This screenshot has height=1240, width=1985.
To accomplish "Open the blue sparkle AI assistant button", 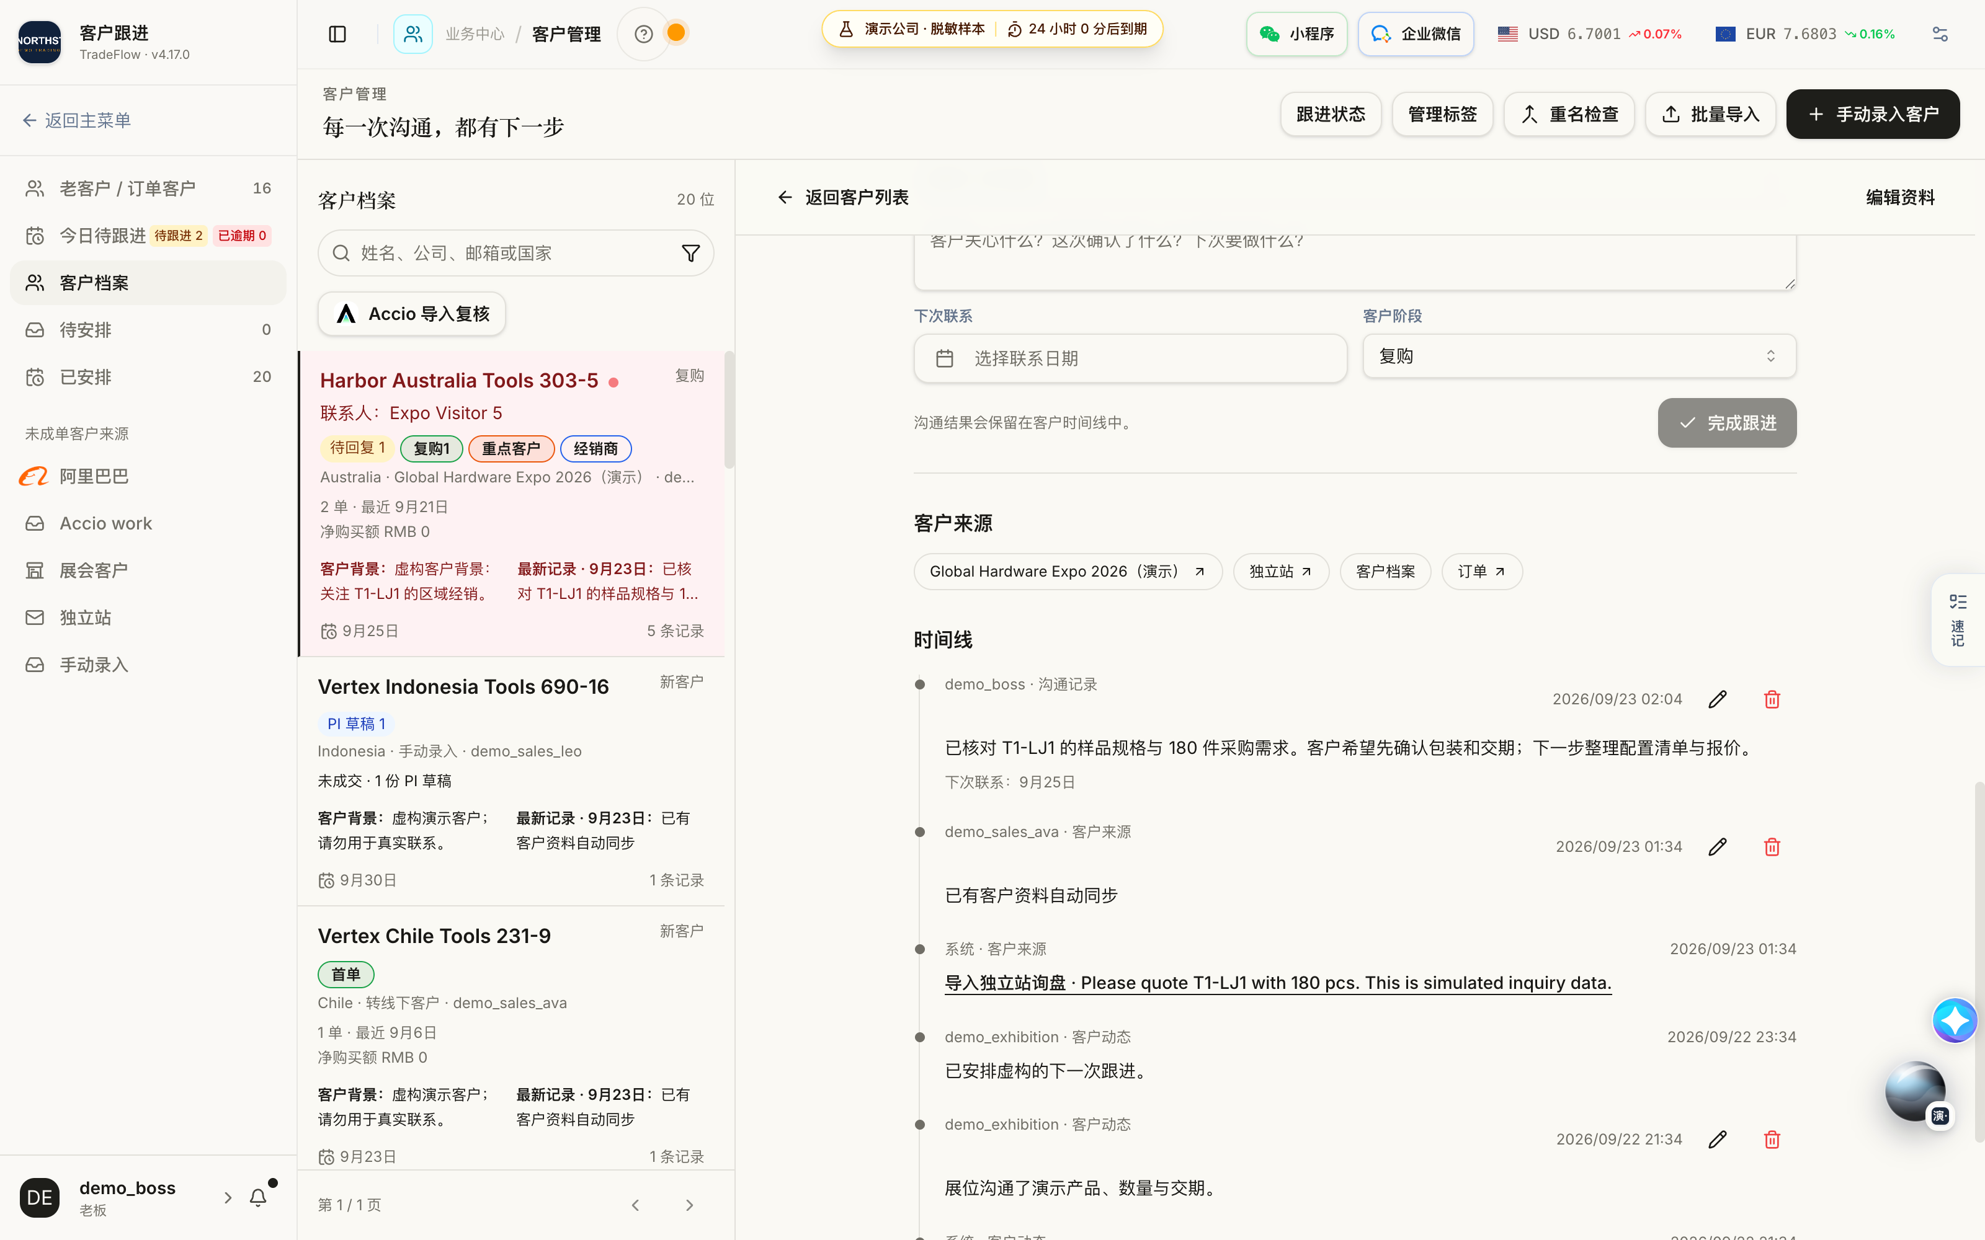I will click(x=1955, y=1021).
